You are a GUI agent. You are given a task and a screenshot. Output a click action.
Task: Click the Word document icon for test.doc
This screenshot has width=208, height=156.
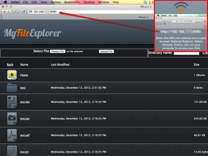point(12,102)
